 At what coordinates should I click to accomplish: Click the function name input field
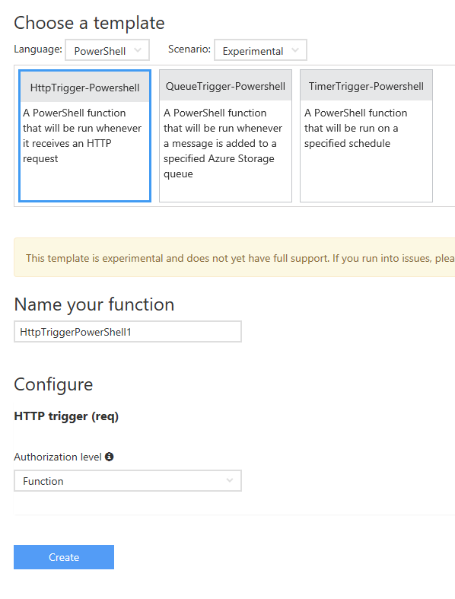click(x=128, y=332)
